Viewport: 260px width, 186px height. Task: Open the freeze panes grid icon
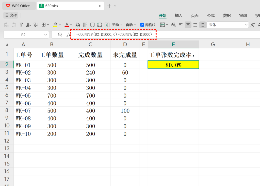click(162, 25)
